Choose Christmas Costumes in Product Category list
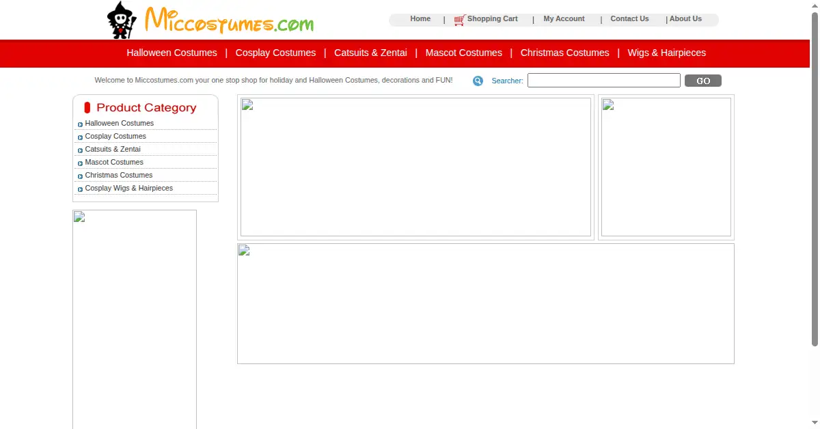 (x=119, y=176)
